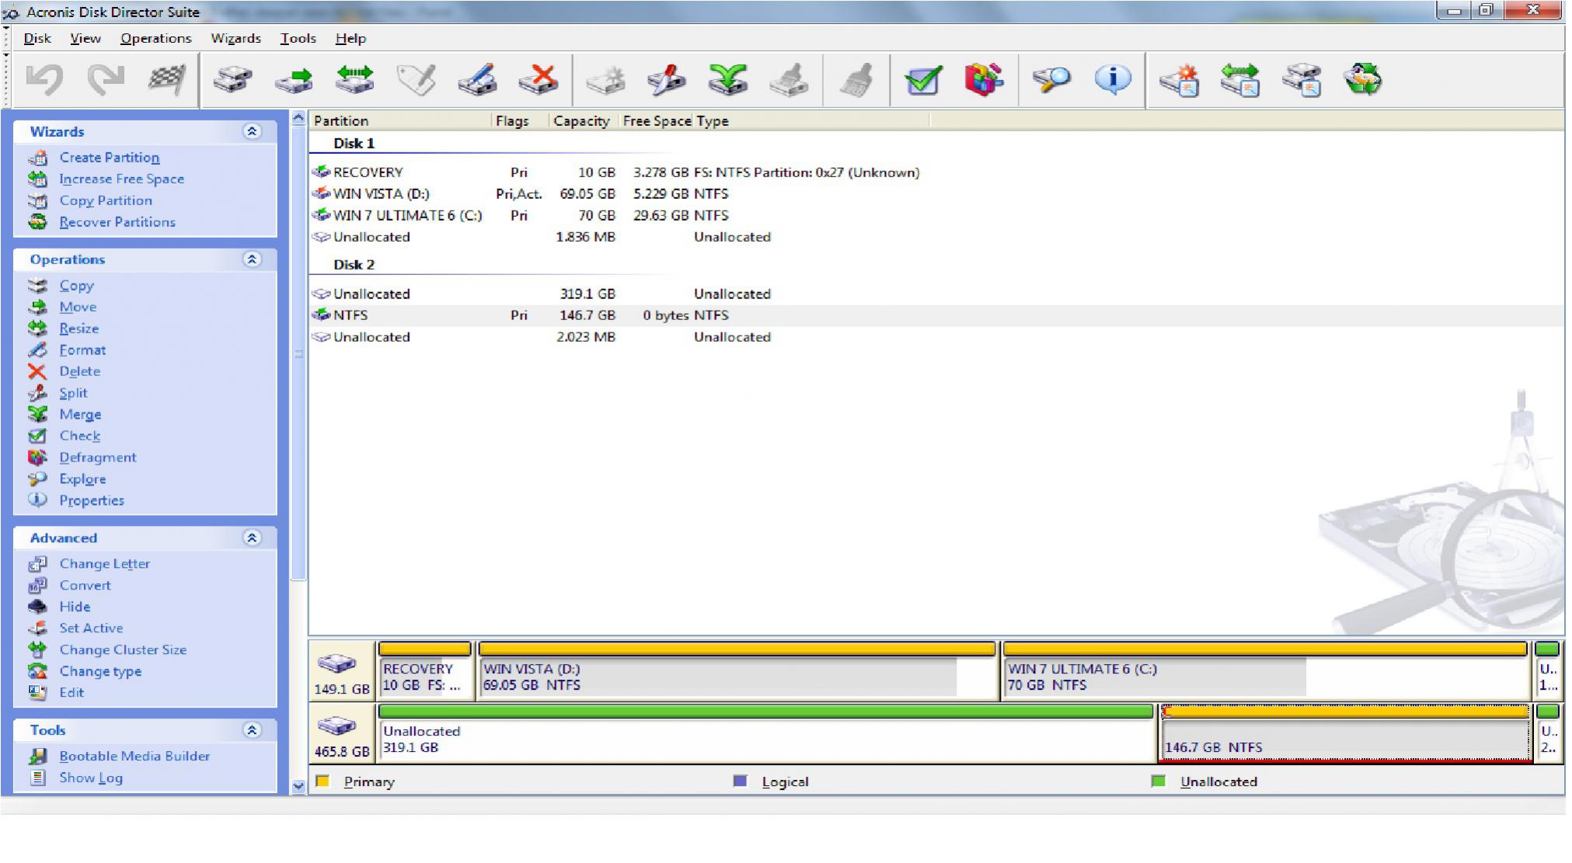Click the Create Partition link
The image size is (1572, 863).
pos(110,158)
